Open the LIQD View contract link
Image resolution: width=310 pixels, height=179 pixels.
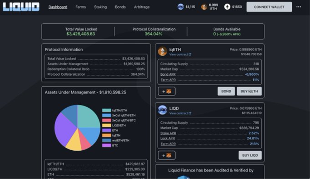coord(178,113)
